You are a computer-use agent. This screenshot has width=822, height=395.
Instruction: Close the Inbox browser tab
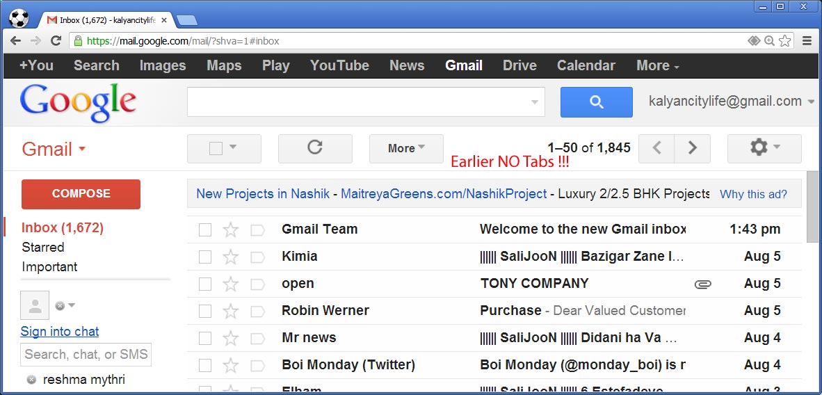point(164,20)
